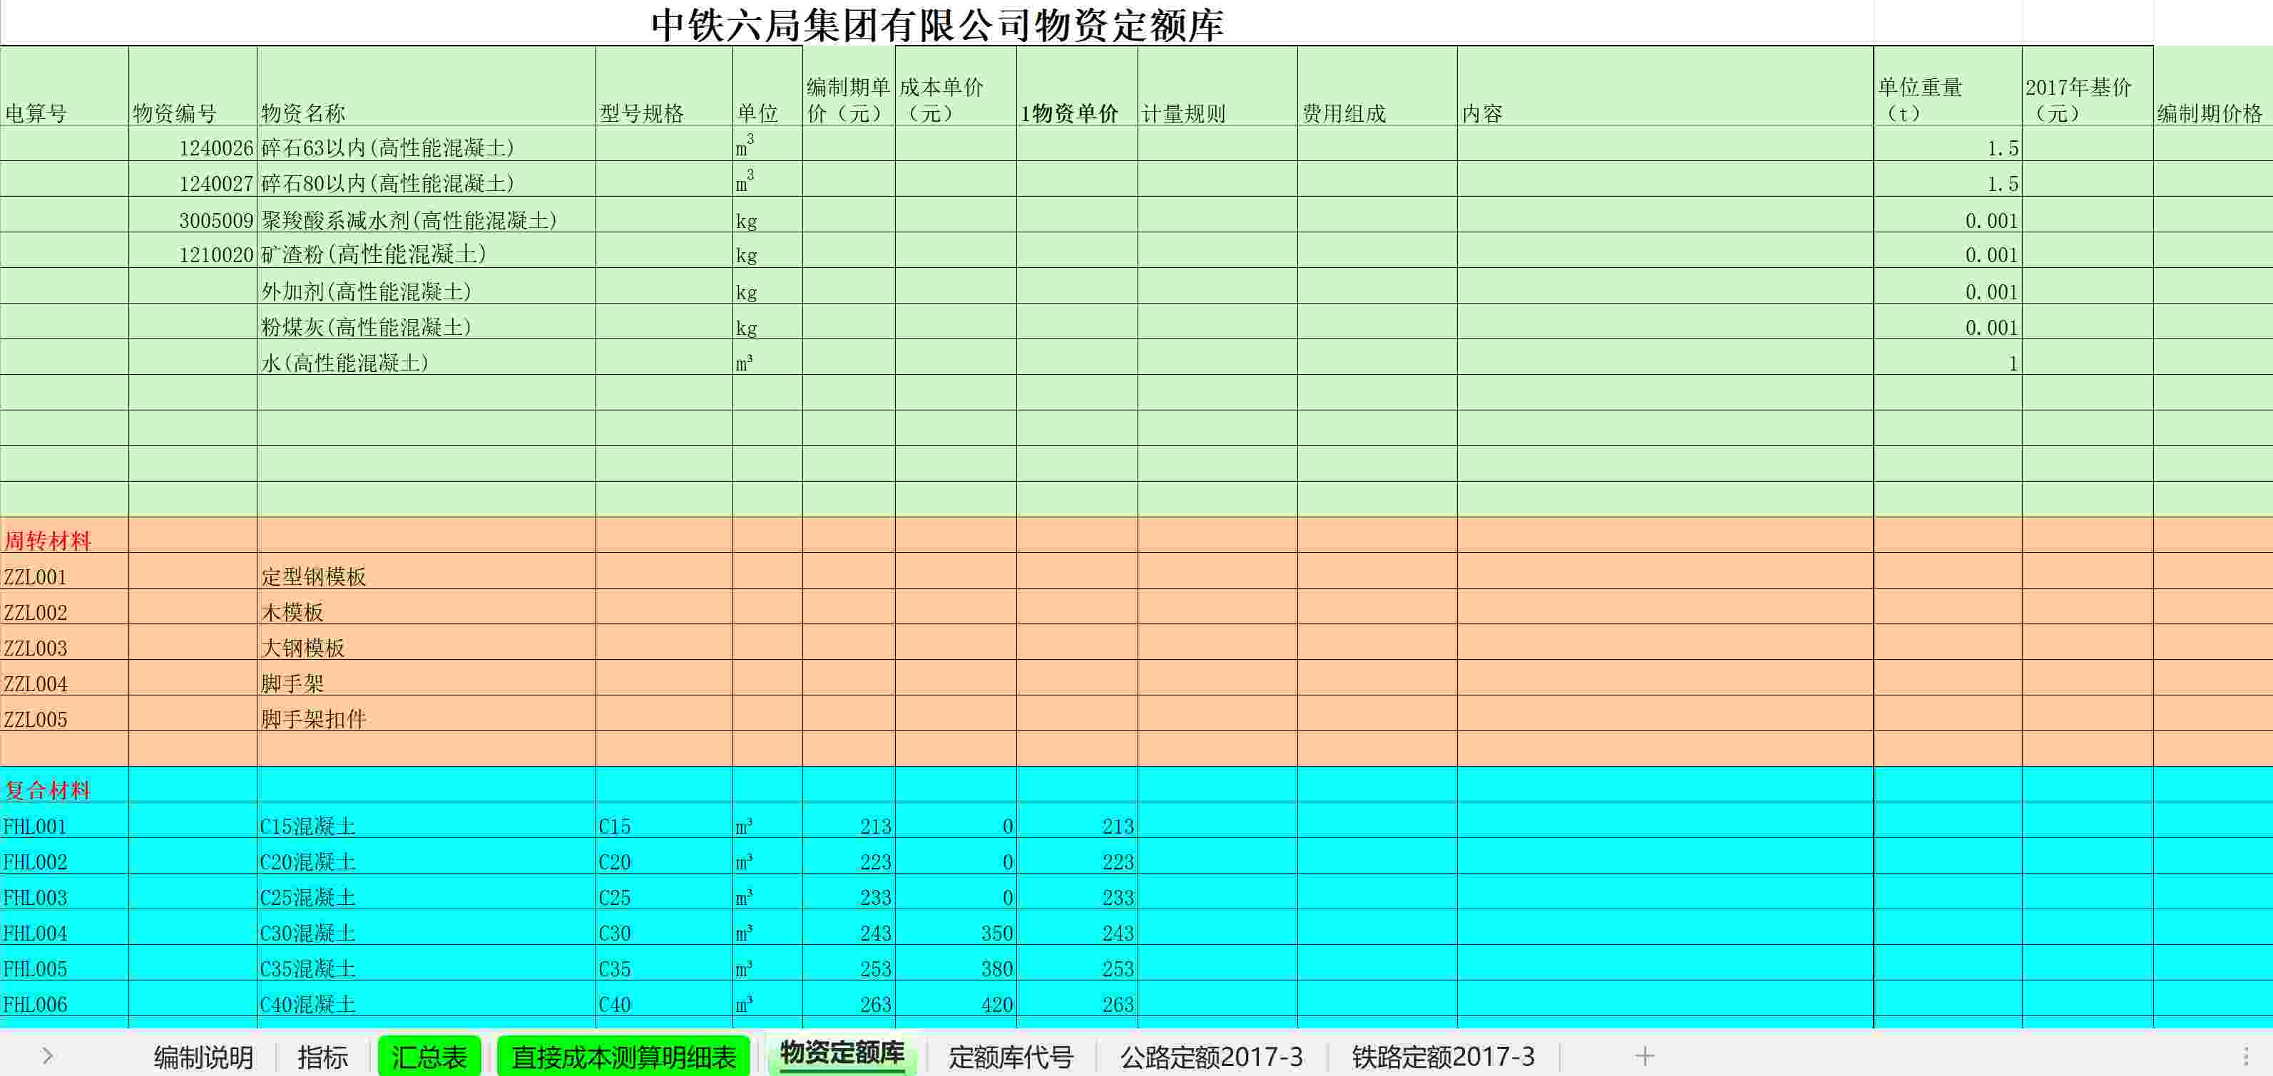Select the 编制期单价（元） header cell
The height and width of the screenshot is (1076, 2273).
click(848, 86)
